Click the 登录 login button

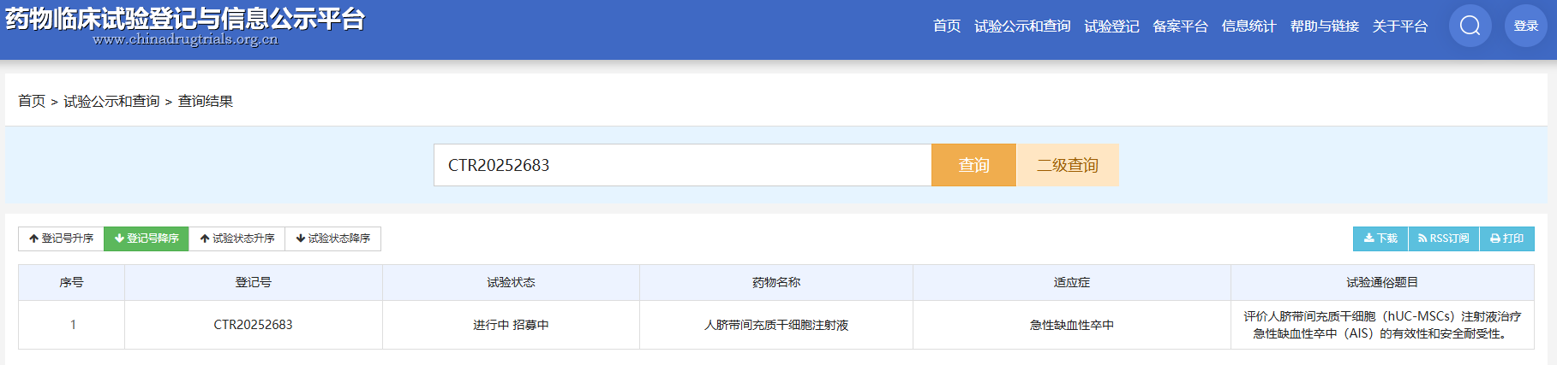point(1525,26)
